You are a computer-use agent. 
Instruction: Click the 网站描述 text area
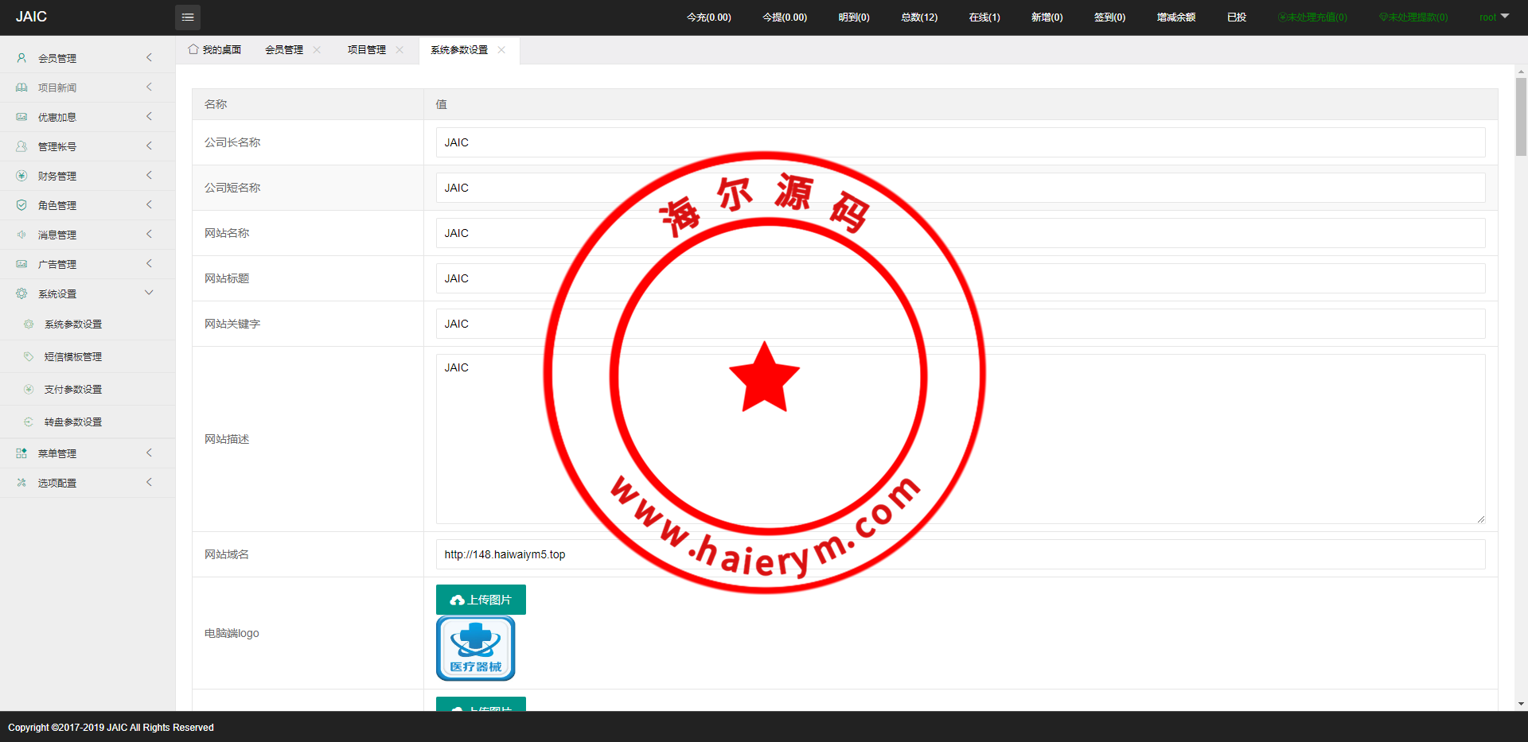(961, 439)
